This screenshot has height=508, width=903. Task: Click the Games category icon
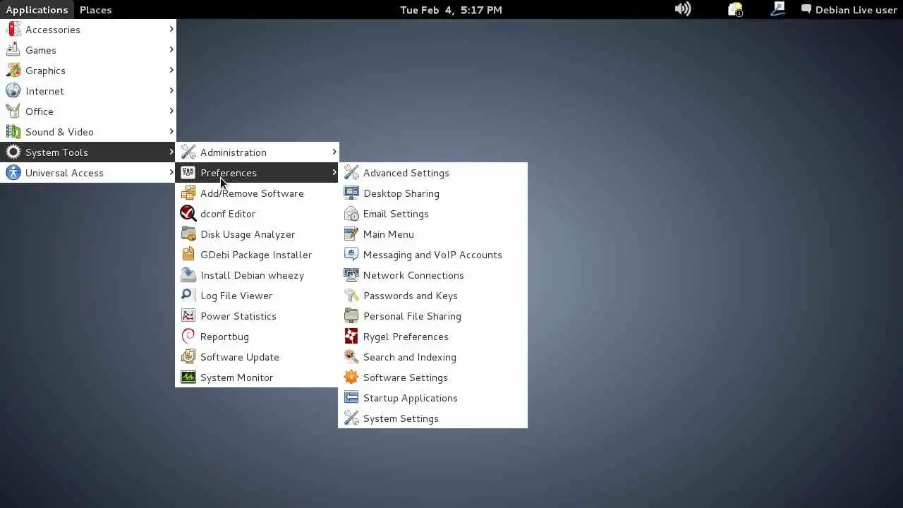(x=13, y=50)
